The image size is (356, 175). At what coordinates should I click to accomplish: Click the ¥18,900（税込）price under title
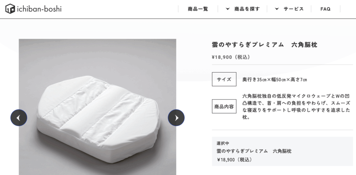click(x=231, y=57)
